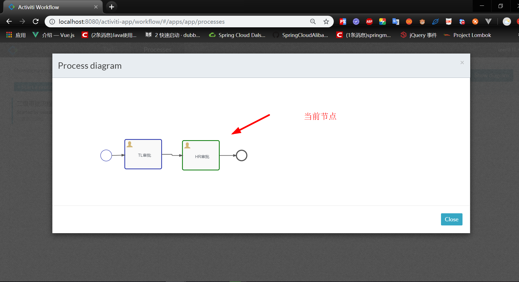
Task: Open the orange infinity extension icon
Action: (x=409, y=22)
